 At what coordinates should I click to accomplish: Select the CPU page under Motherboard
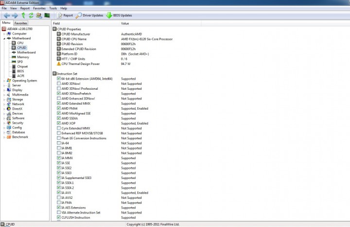coord(17,43)
